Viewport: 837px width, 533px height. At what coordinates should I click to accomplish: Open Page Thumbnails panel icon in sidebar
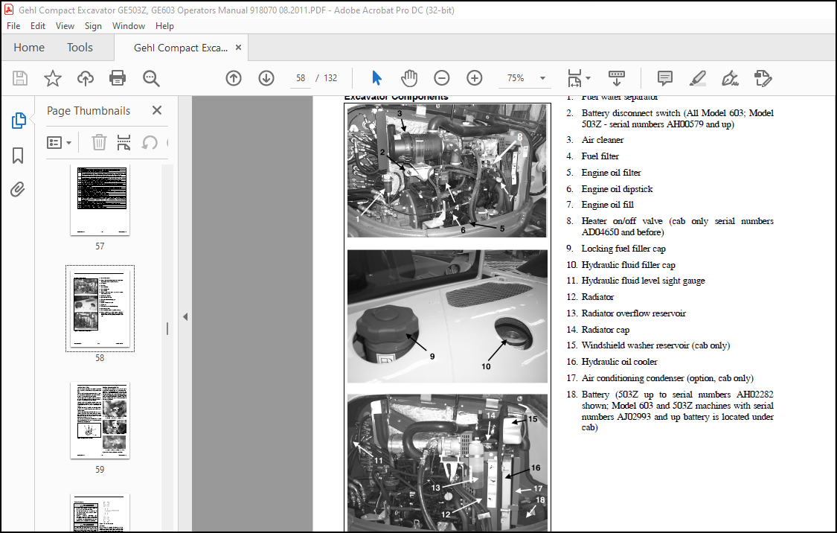(19, 121)
